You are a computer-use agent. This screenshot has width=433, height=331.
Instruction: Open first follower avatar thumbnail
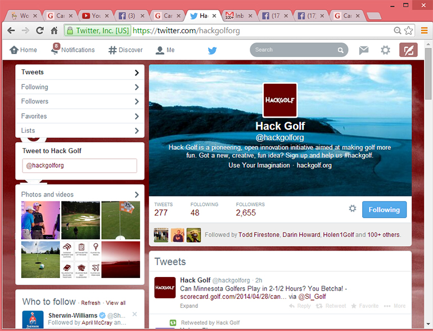[x=161, y=235]
